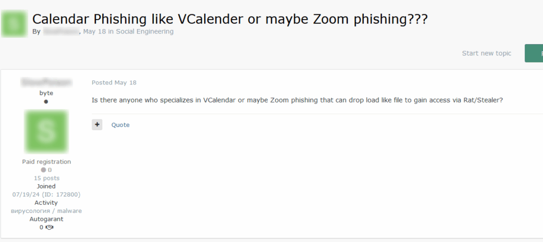Screen dimensions: 543x242
Task: Open the blurred author name in the byline
Action: [x=60, y=31]
